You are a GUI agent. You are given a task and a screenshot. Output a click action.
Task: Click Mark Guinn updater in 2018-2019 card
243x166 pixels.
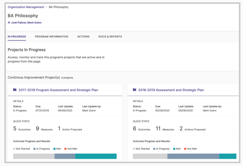click(x=210, y=110)
